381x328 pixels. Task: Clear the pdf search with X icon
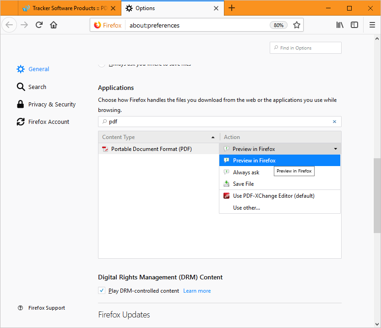334,122
